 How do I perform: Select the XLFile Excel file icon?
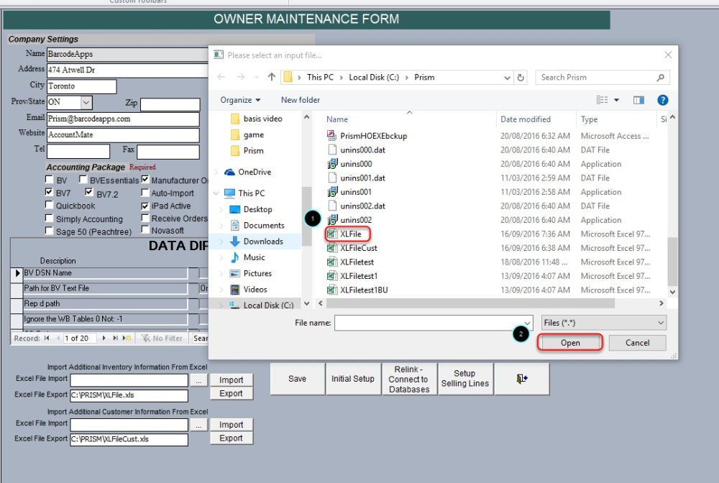(332, 234)
